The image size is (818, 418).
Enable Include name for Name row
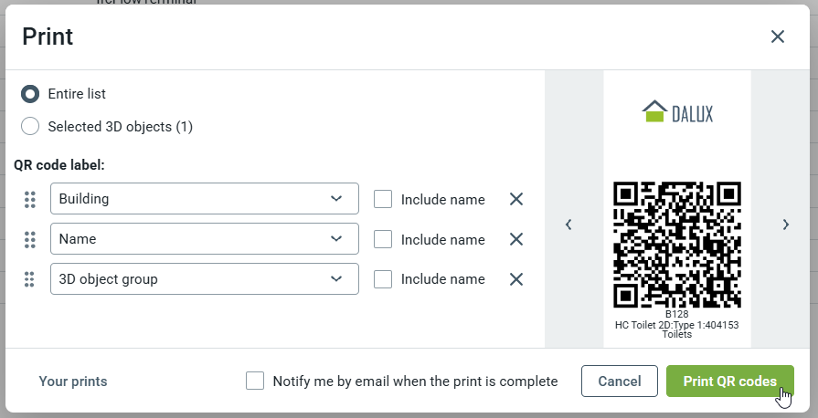pos(384,239)
